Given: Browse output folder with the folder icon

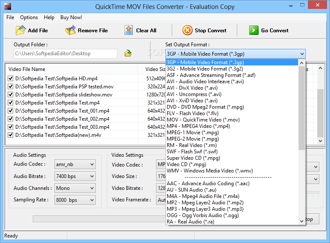Looking at the screenshot, I should click(128, 54).
